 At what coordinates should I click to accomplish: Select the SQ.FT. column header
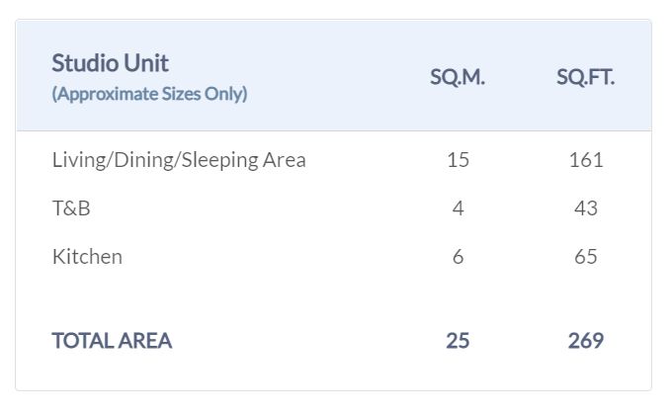pos(585,78)
